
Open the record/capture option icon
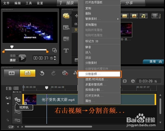[x=65, y=73]
